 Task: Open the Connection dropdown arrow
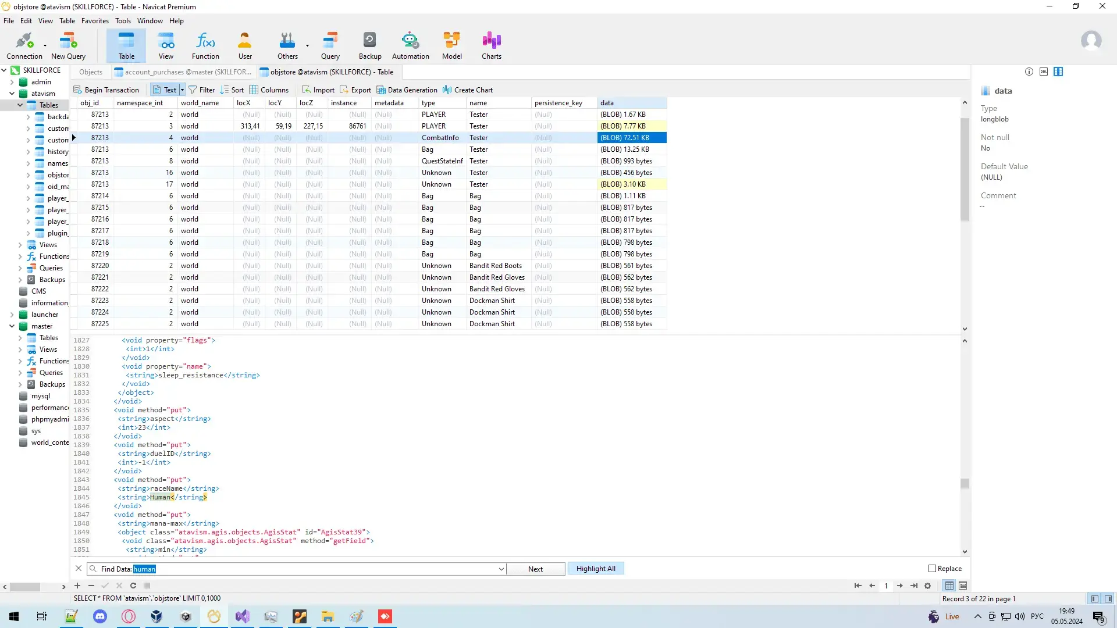click(45, 45)
